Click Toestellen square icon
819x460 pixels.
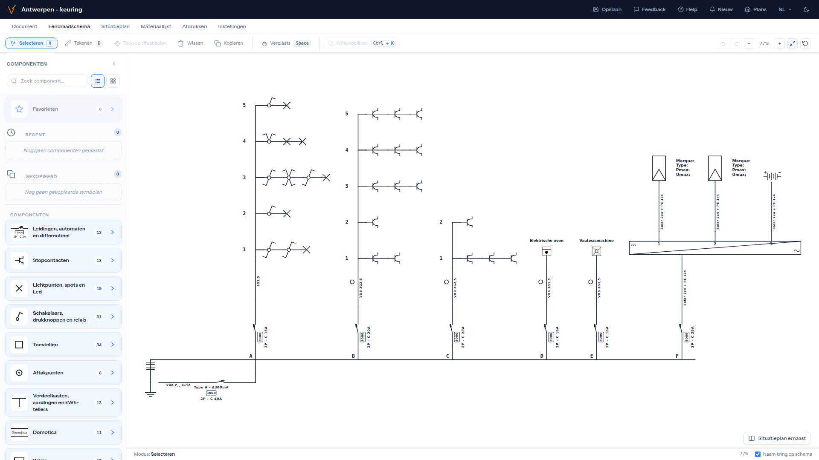point(19,345)
